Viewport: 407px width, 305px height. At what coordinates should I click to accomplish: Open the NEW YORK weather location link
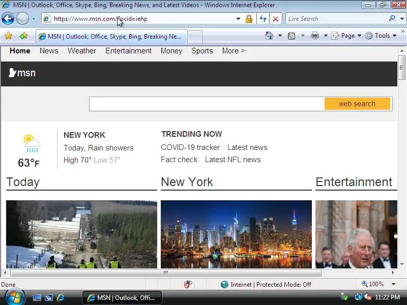tap(84, 135)
